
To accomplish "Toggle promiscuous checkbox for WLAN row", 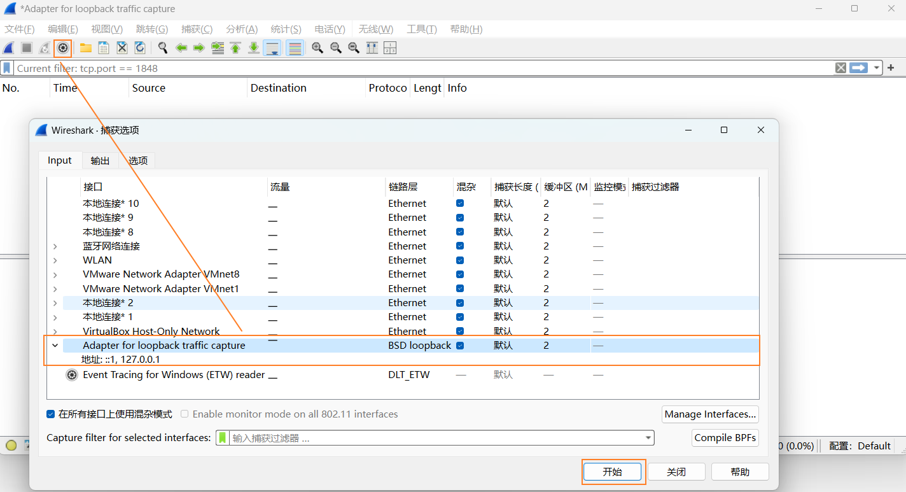I will tap(460, 260).
